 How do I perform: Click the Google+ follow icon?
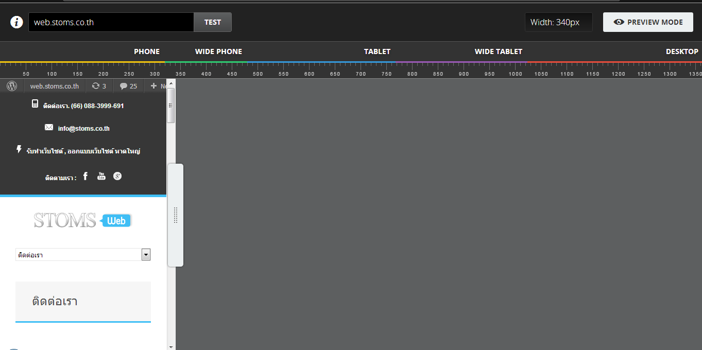(x=117, y=176)
